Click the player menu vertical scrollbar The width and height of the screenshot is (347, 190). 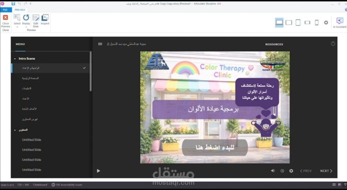click(91, 71)
